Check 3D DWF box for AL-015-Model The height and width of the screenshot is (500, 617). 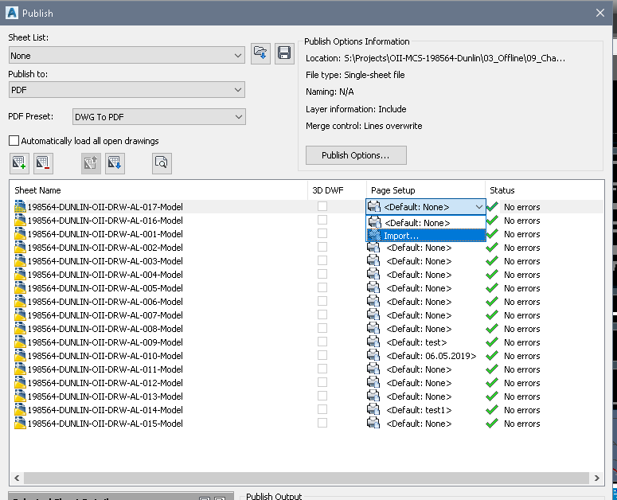(x=322, y=424)
